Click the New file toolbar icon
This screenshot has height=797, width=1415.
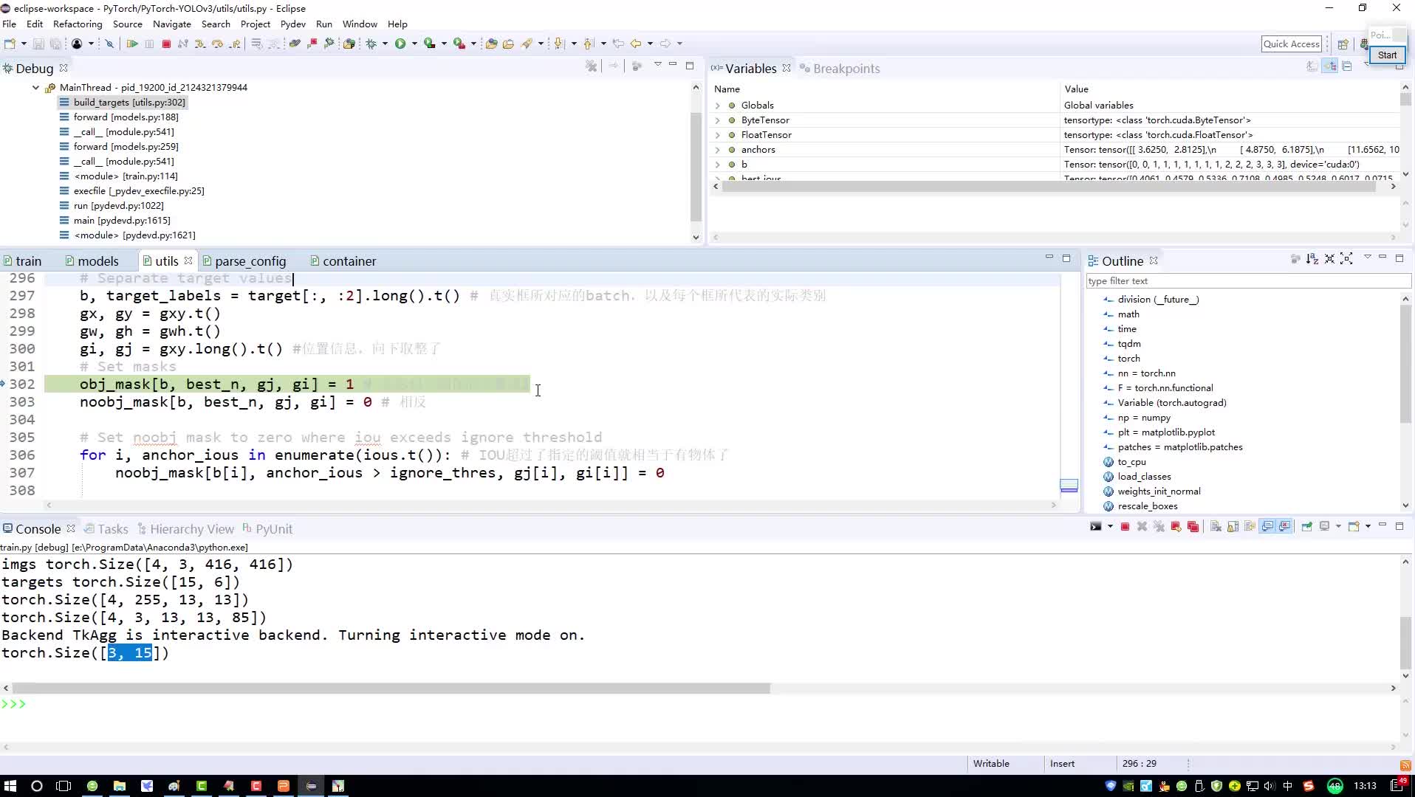click(x=10, y=44)
